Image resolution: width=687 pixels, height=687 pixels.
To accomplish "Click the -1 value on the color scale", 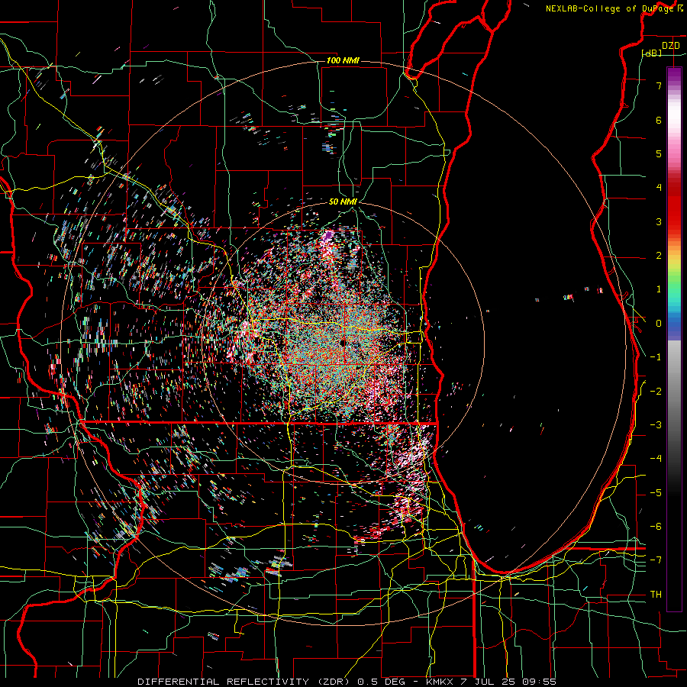I will point(656,357).
